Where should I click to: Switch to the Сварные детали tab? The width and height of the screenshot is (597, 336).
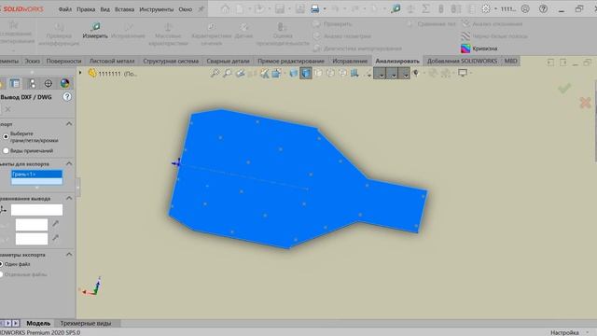(228, 61)
